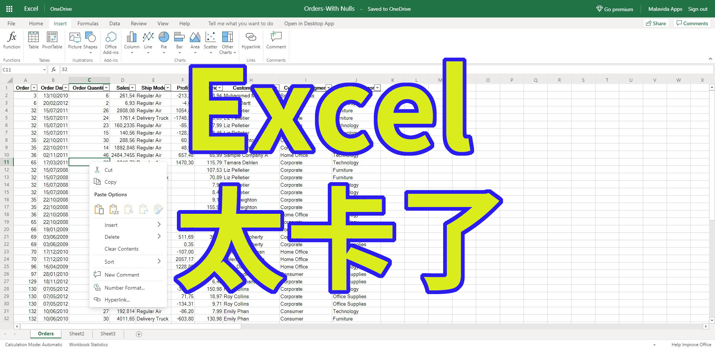Open Number Format… from context menu
Image resolution: width=715 pixels, height=348 pixels.
pos(124,288)
